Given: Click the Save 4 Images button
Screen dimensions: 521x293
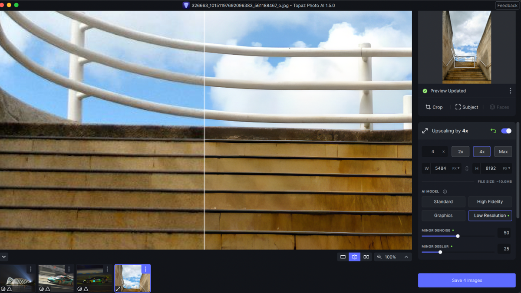Looking at the screenshot, I should click(x=466, y=280).
